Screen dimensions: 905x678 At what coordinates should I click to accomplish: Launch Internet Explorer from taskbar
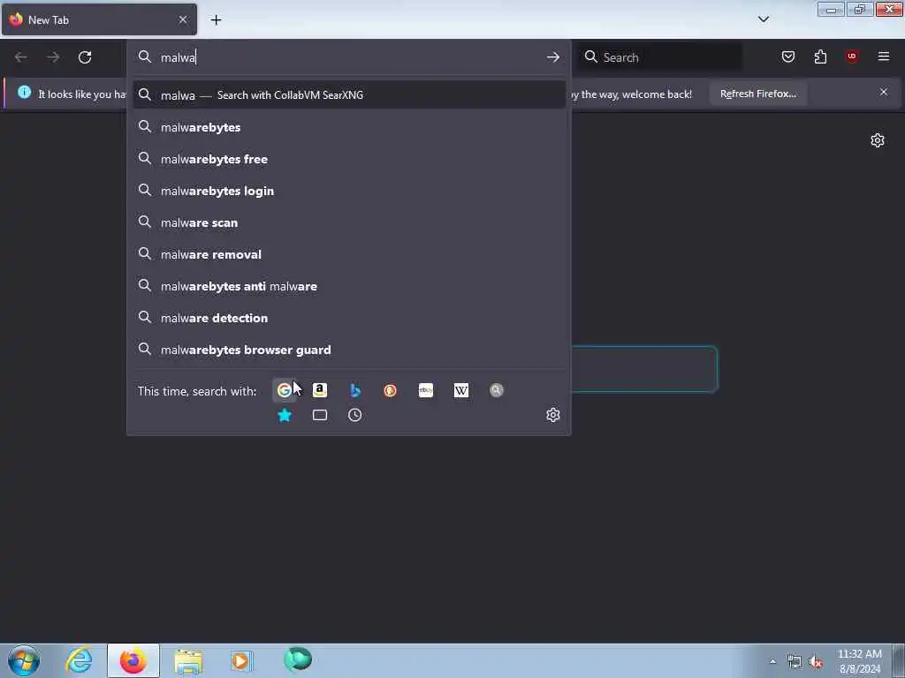(x=79, y=660)
